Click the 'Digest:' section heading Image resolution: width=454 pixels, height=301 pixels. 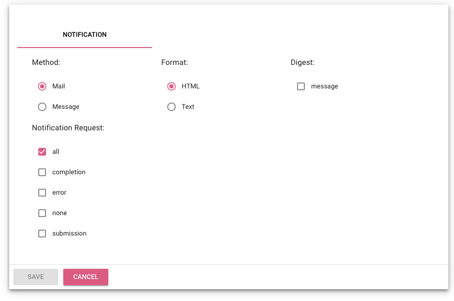tap(302, 62)
